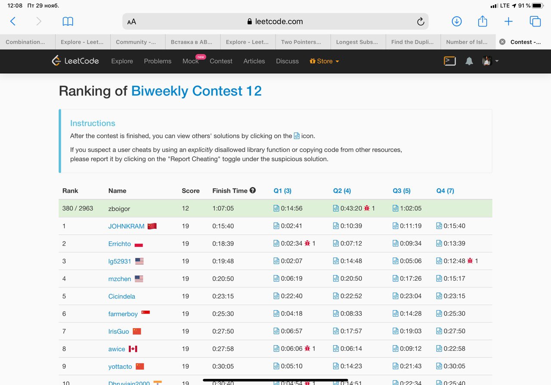Screen dimensions: 551x385
Task: Open Problems in navigation bar
Action: coord(158,61)
